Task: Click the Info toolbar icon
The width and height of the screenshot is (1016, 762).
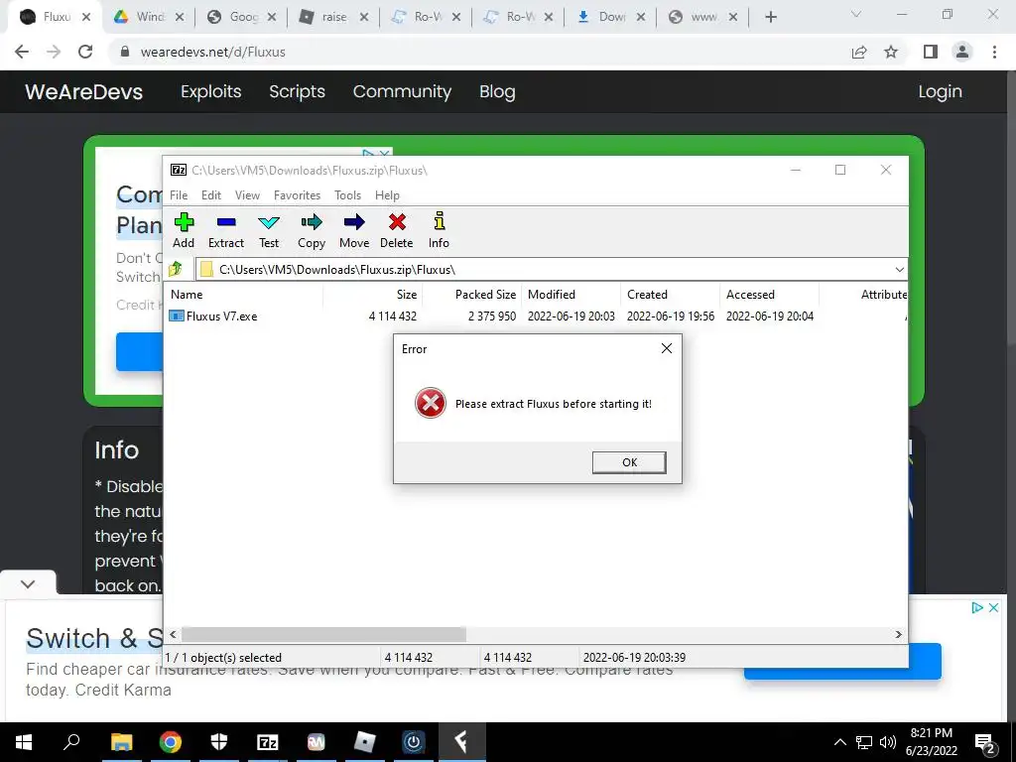Action: point(439,230)
